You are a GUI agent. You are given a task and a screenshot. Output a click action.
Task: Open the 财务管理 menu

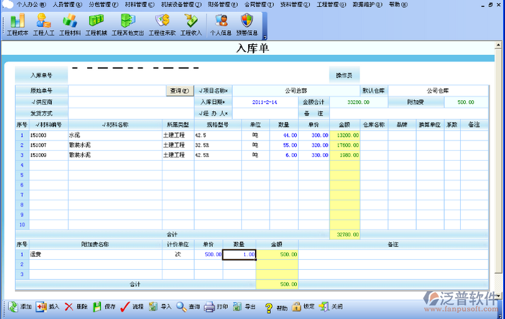point(220,4)
